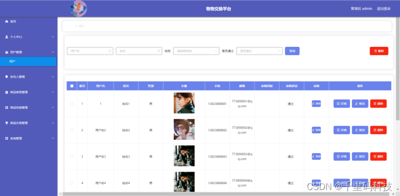Click 审核 button for 用户名3
The height and width of the screenshot is (196, 400).
click(316, 157)
